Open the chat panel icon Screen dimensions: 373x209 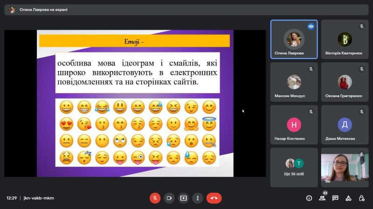335,198
